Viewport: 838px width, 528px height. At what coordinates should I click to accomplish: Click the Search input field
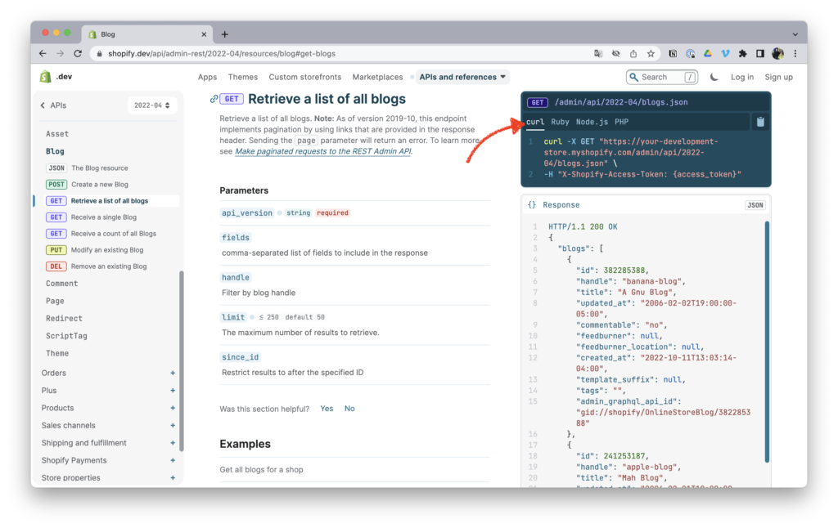pos(661,77)
